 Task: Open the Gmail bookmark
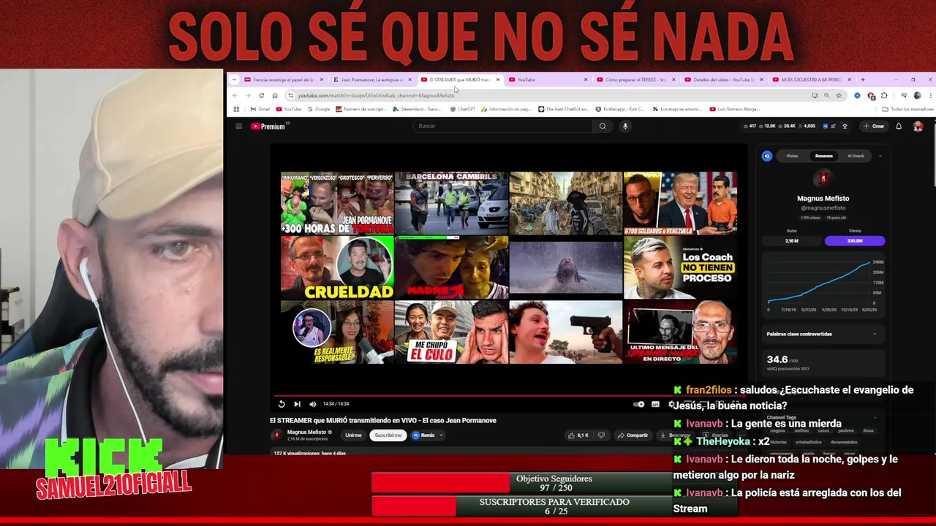(260, 109)
